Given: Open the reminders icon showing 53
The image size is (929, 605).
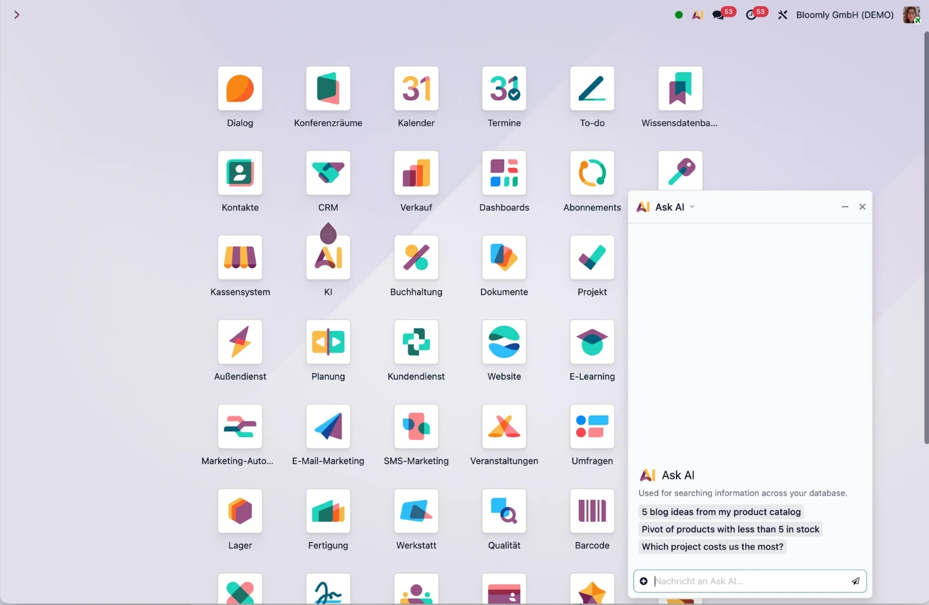Looking at the screenshot, I should click(x=751, y=14).
